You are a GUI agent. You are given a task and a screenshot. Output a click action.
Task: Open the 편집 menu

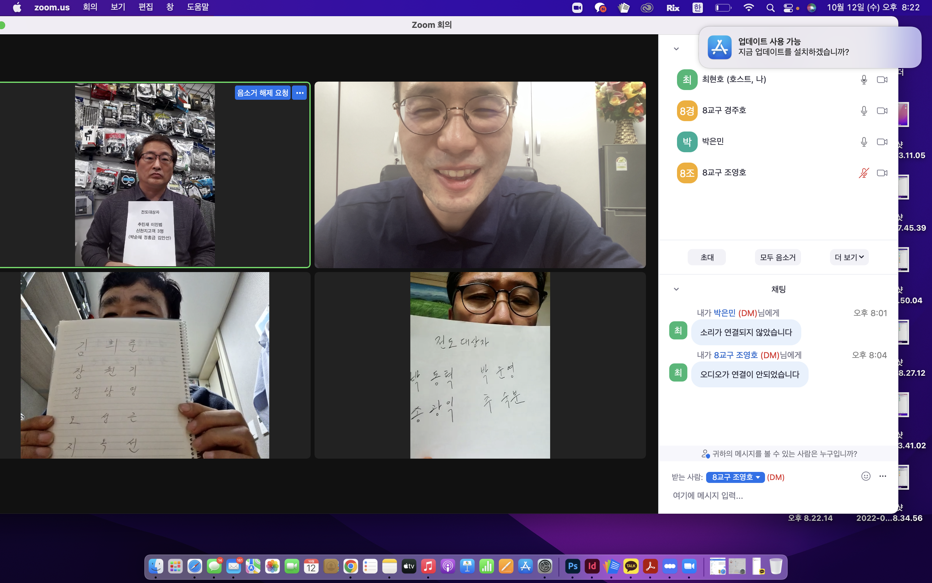click(x=146, y=7)
